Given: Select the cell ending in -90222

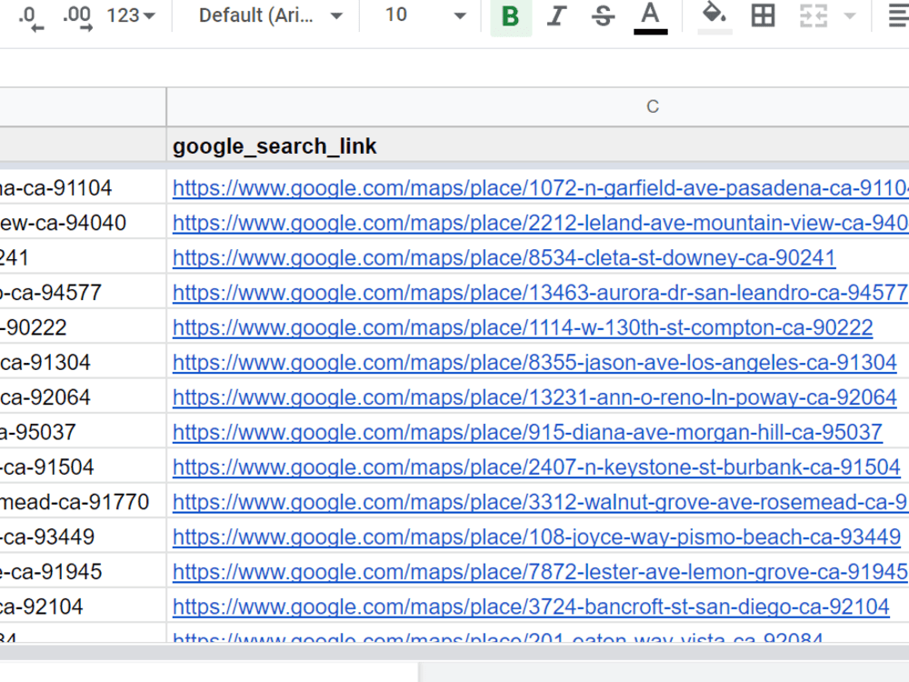Looking at the screenshot, I should (x=83, y=326).
